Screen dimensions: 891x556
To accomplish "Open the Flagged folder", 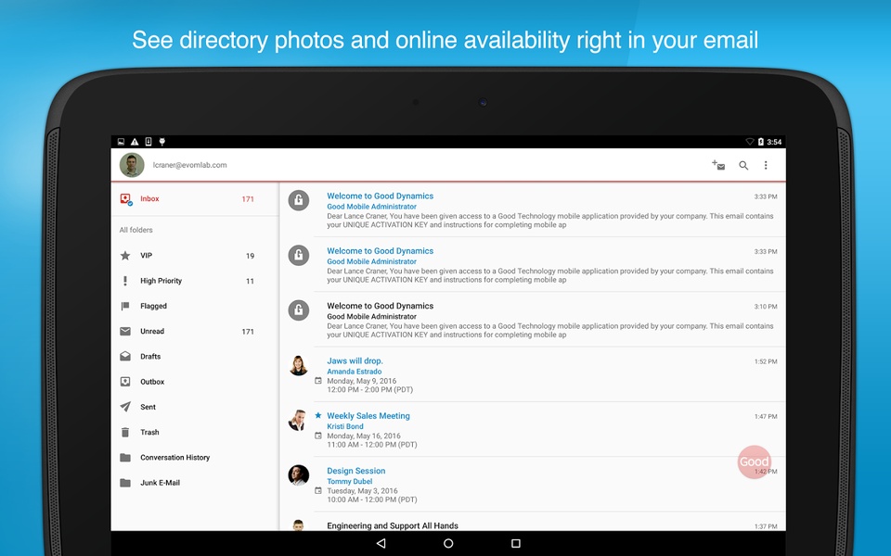I will pyautogui.click(x=195, y=307).
